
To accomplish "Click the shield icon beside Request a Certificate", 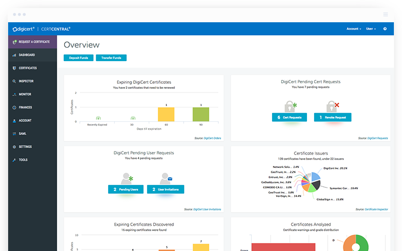I will click(14, 42).
